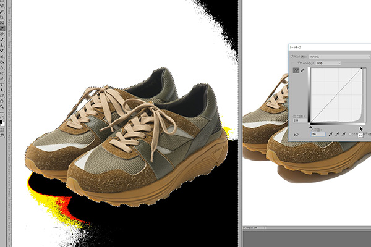Click the Curves dialog title bar
The image size is (371, 247).
pyautogui.click(x=330, y=48)
